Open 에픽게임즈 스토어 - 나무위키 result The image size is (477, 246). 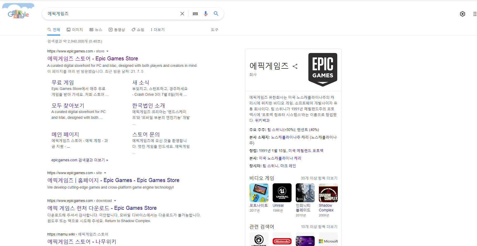tap(82, 242)
